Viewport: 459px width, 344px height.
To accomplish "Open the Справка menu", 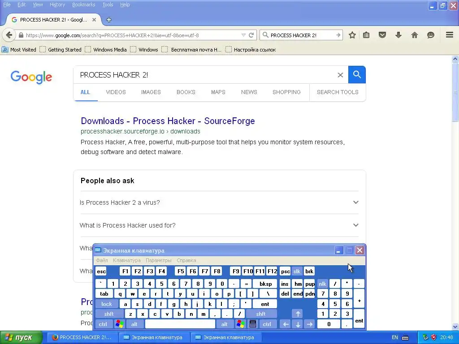I will coord(186,260).
